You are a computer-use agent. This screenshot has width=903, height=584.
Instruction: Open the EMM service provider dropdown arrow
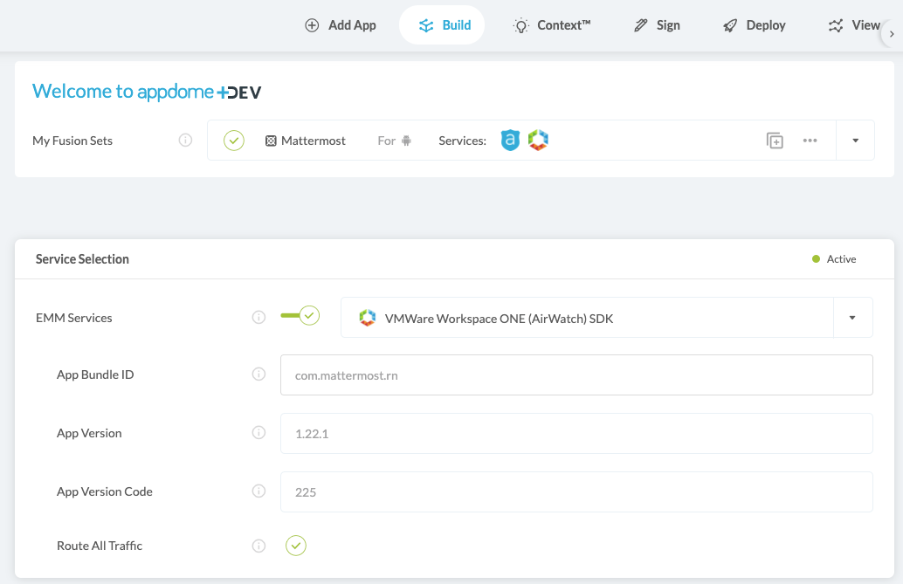tap(852, 318)
